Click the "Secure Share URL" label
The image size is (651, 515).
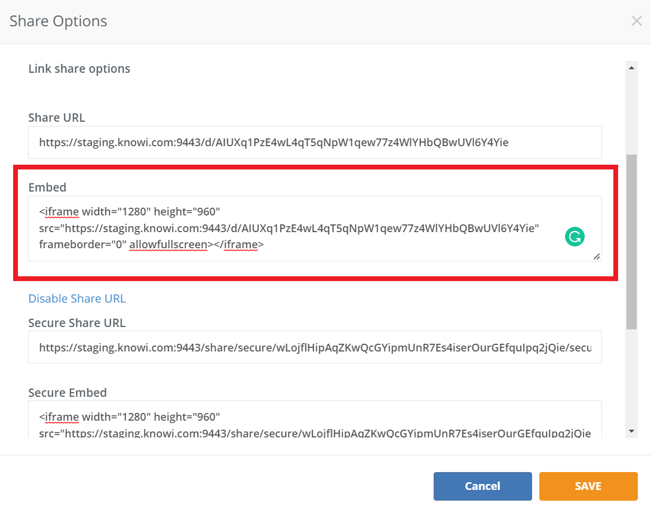[77, 323]
